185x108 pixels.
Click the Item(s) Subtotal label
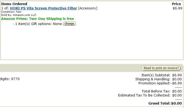(156, 75)
